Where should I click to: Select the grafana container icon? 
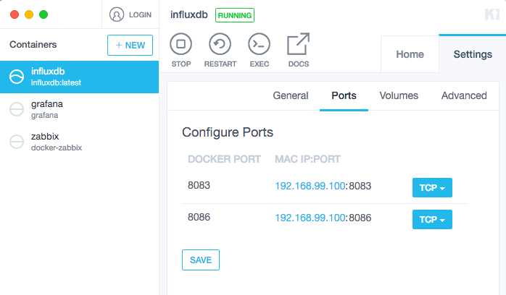(17, 109)
